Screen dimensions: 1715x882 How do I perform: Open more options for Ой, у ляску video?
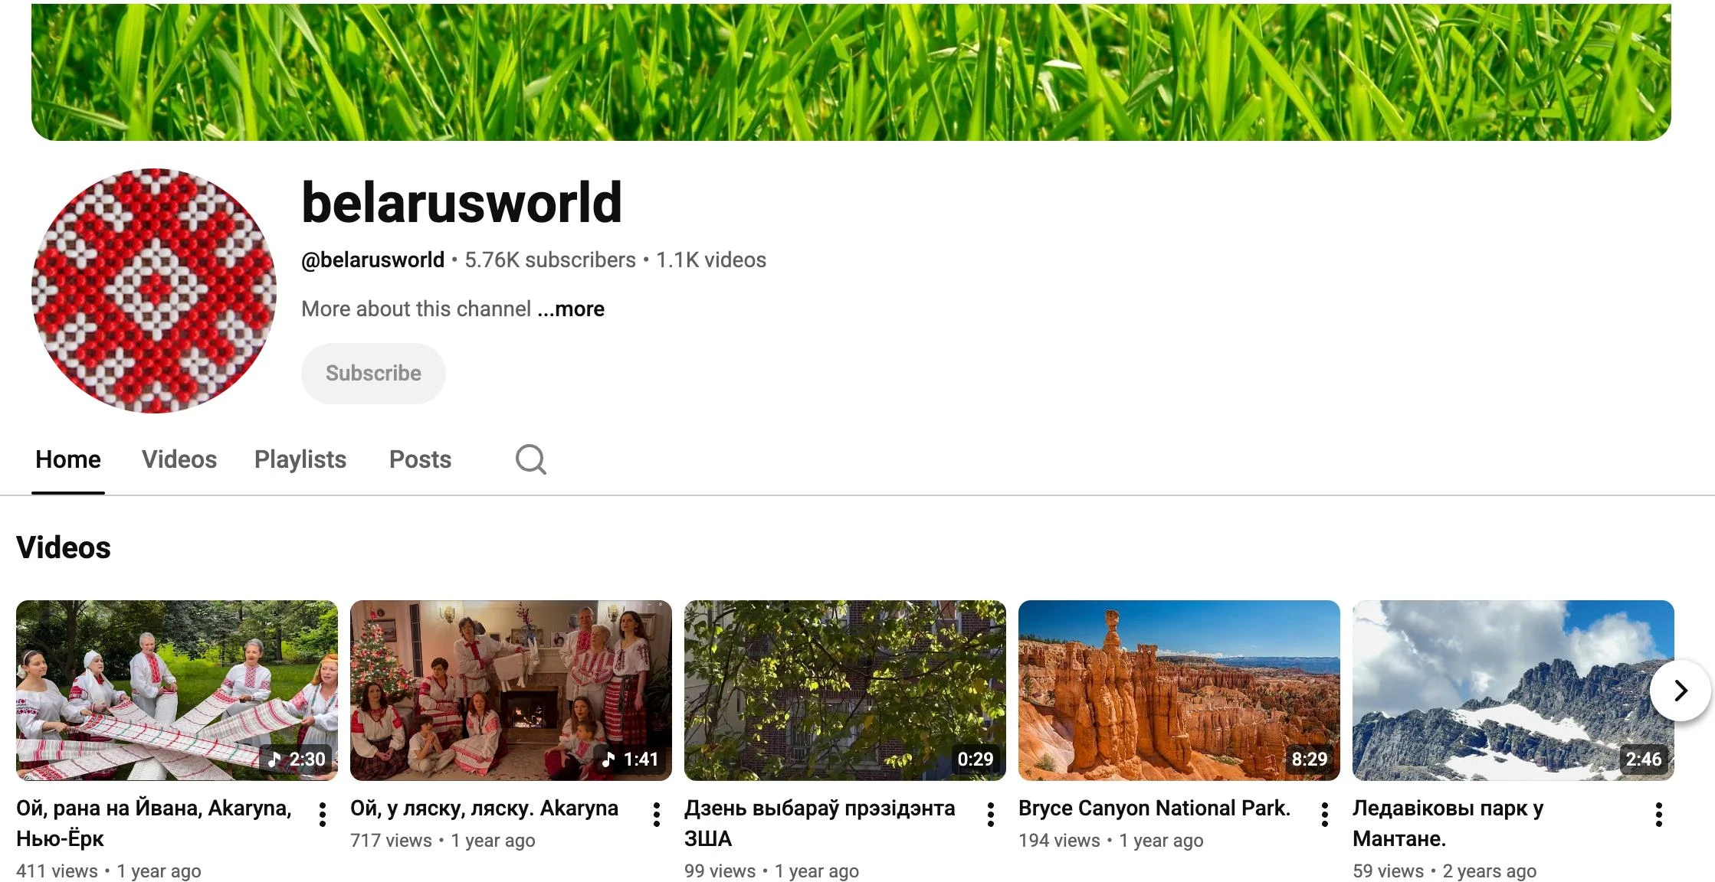pos(657,815)
